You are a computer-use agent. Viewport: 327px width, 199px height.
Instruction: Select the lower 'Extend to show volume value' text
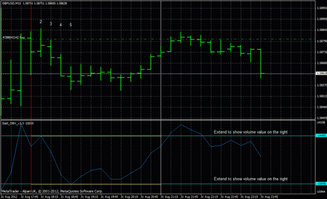(251, 179)
